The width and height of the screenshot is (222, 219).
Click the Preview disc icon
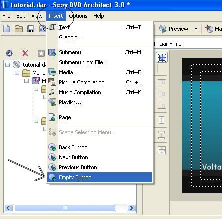point(163,29)
